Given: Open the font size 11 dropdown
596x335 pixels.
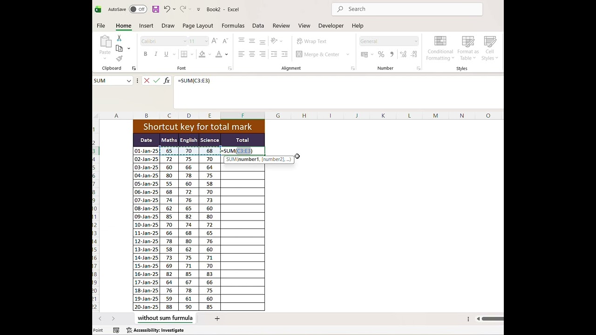Looking at the screenshot, I should (x=206, y=41).
